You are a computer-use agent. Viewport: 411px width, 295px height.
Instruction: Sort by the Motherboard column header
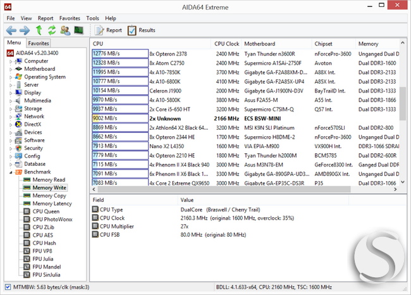coord(276,44)
